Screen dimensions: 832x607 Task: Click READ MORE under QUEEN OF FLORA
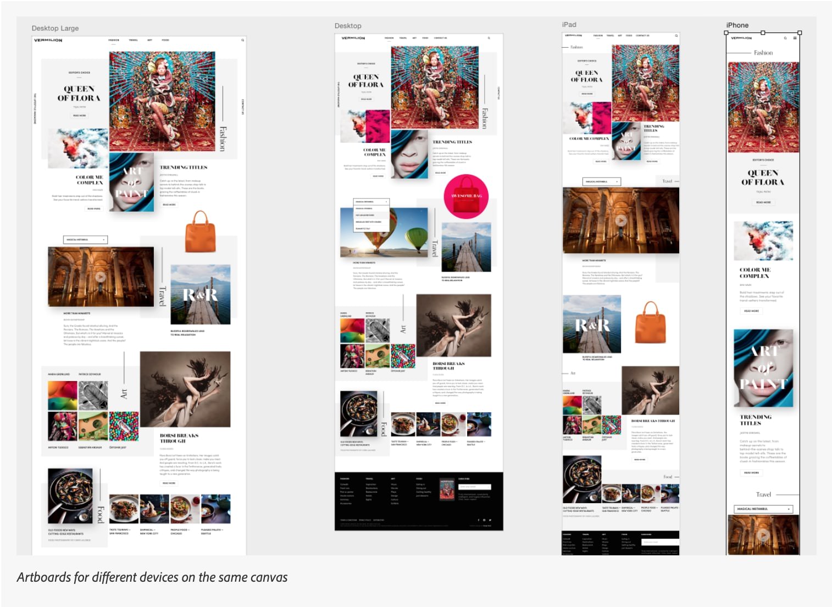[79, 115]
